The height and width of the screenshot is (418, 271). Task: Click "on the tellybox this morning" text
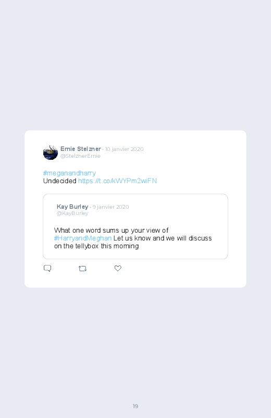coord(96,246)
